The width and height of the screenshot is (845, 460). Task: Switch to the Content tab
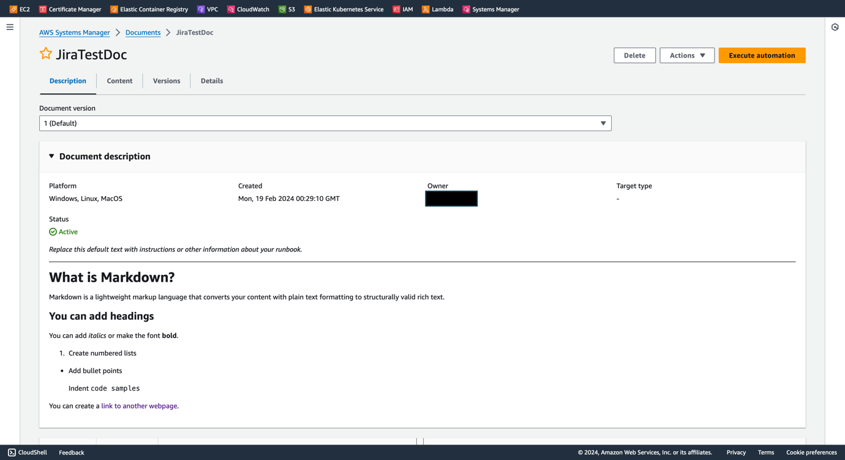click(119, 81)
